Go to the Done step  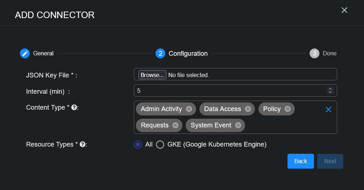pos(314,54)
